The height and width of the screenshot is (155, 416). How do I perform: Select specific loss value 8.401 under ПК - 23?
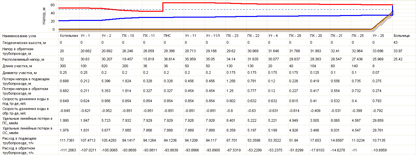231,120
